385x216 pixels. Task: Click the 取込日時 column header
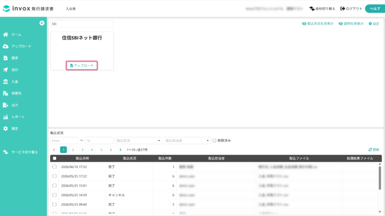pos(82,158)
